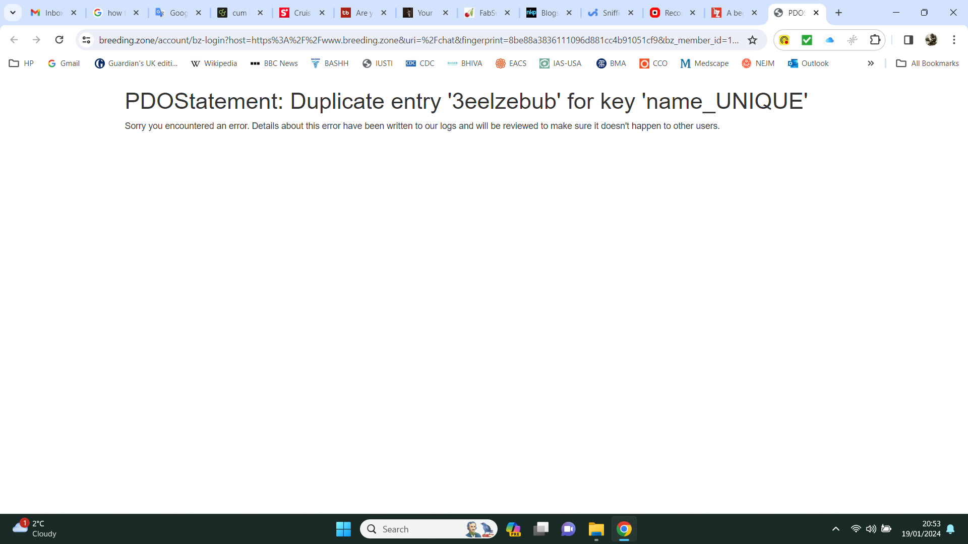The image size is (968, 544).
Task: Click the Chrome profile account icon
Action: tap(931, 39)
